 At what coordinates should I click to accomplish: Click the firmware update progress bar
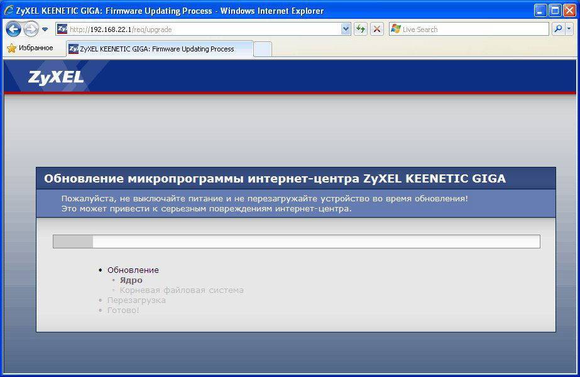tap(296, 242)
